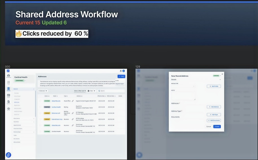Click the link icon on the Athennian LLP row
This screenshot has height=160, width=258.
coord(73,113)
